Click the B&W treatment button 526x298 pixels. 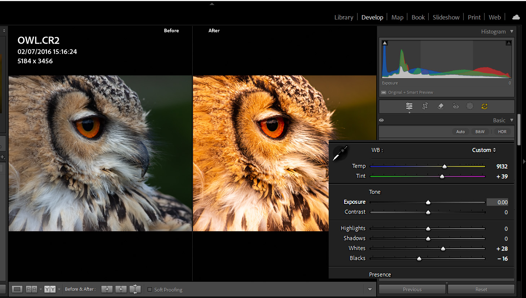480,132
